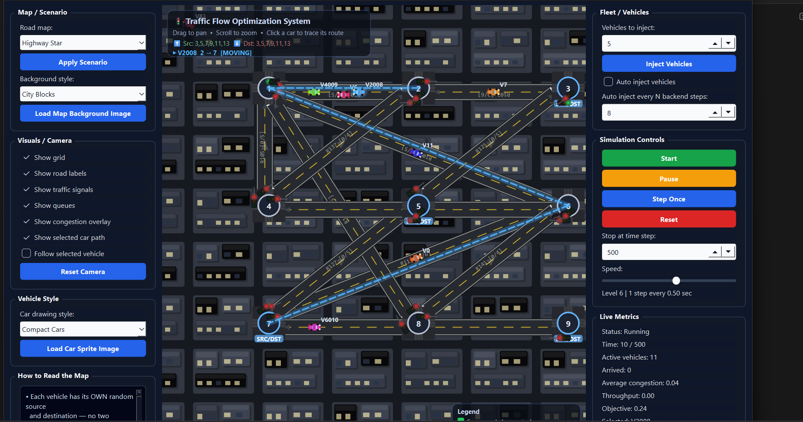Click intersection node 5
The width and height of the screenshot is (803, 422).
point(419,206)
